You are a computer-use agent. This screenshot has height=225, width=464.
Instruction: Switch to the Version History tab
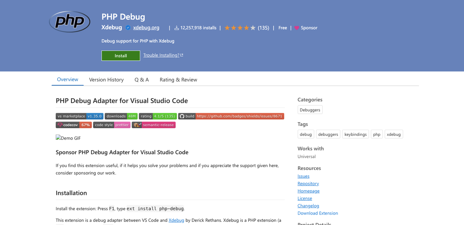pyautogui.click(x=106, y=80)
